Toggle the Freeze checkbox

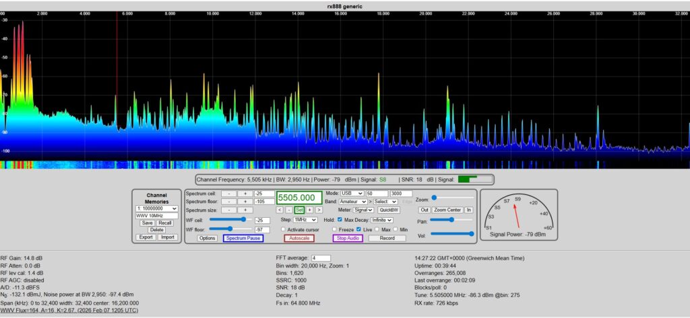tap(334, 229)
